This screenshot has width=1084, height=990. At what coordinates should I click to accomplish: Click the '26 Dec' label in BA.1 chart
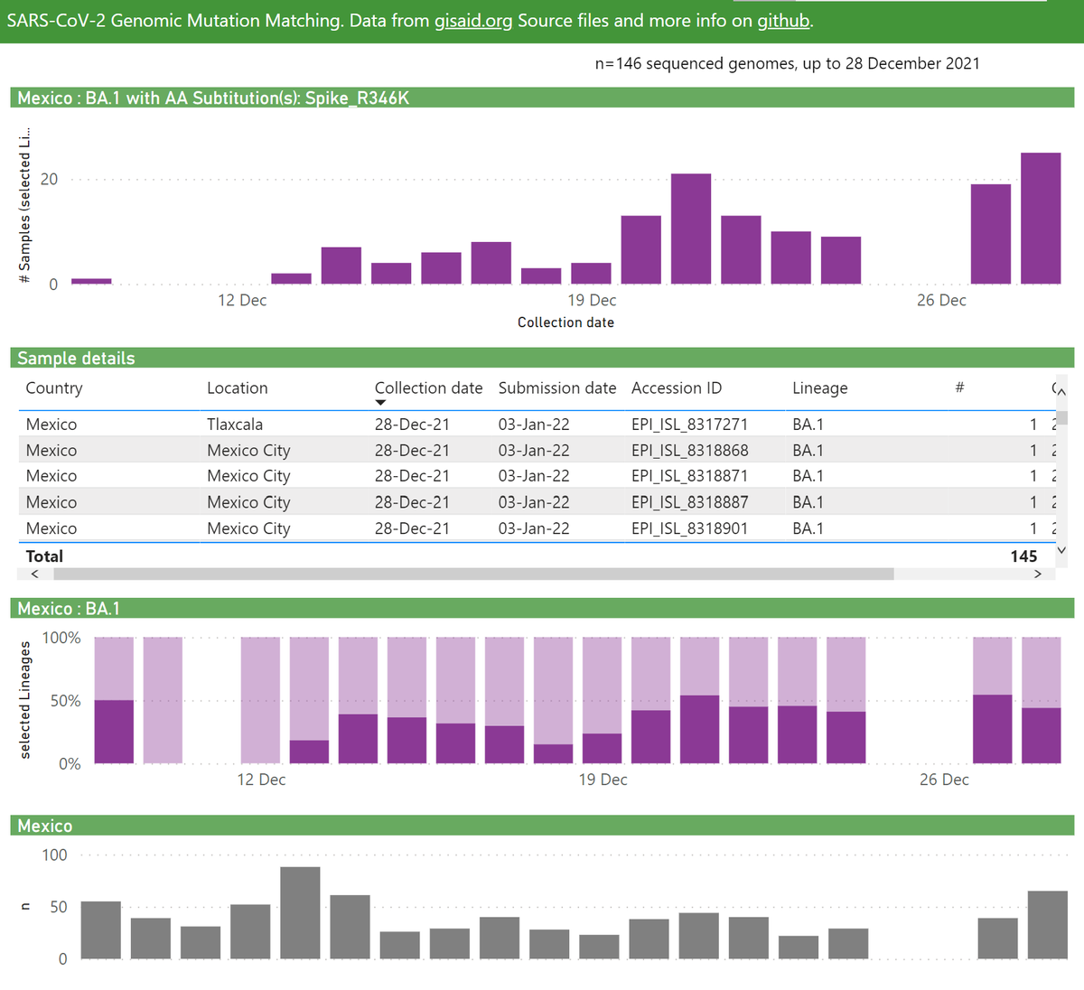pyautogui.click(x=944, y=780)
